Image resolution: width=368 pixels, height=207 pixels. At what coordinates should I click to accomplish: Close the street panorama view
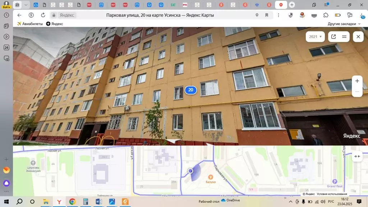[358, 37]
